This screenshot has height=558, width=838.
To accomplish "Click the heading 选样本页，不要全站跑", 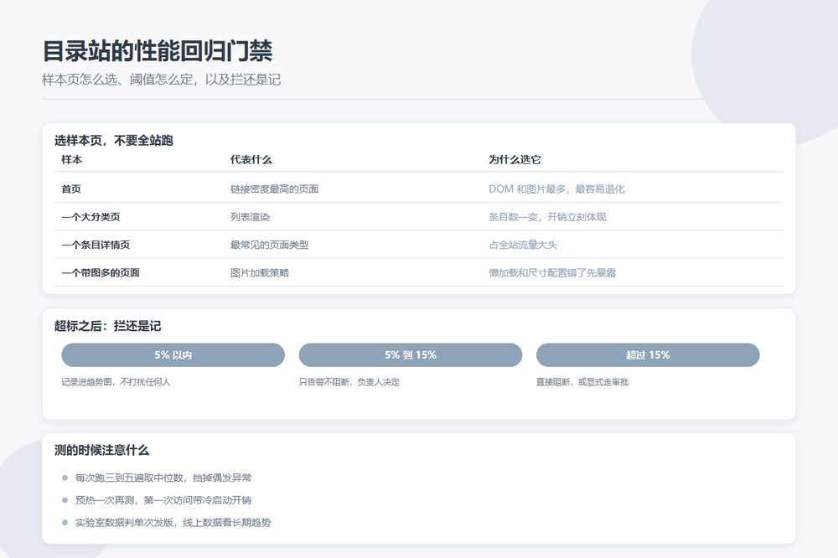I will pyautogui.click(x=114, y=141).
